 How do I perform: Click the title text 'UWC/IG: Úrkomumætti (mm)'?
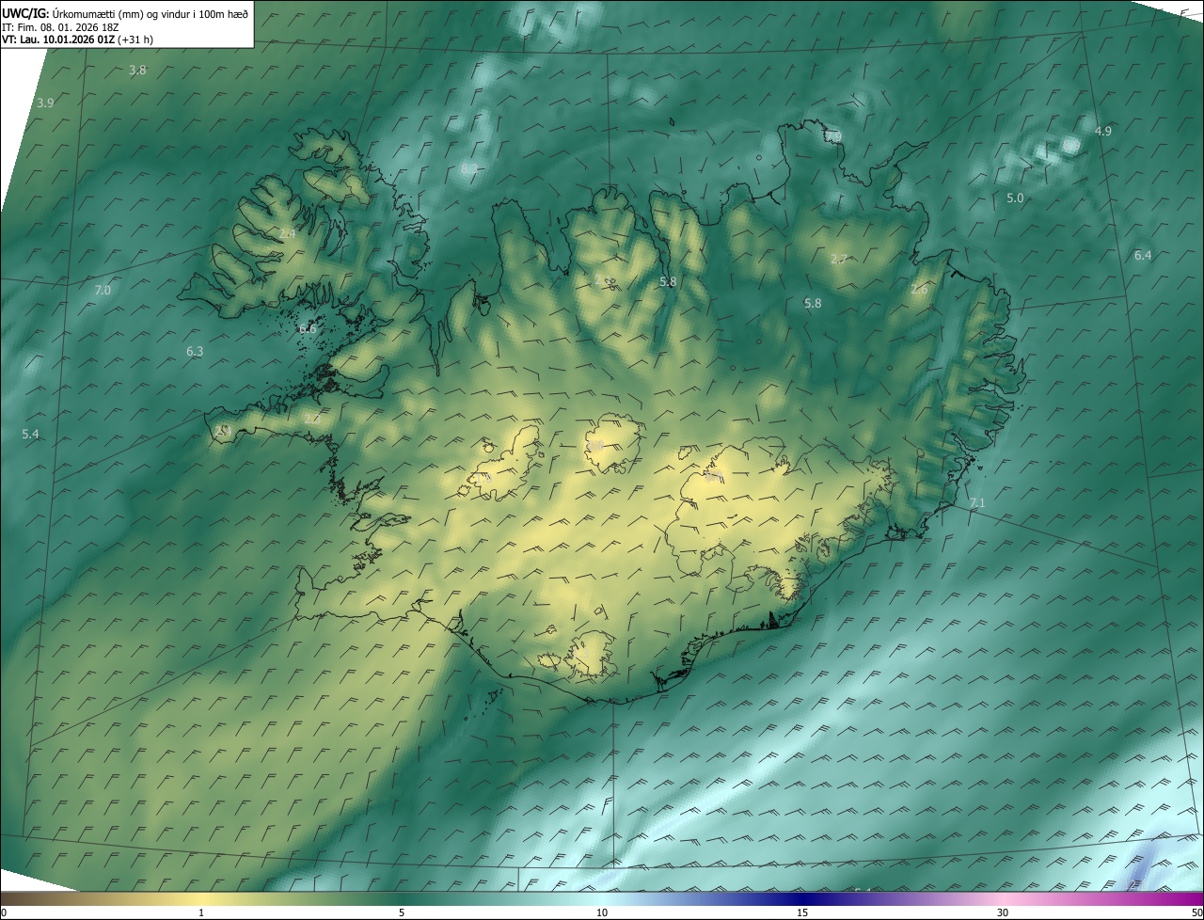[x=73, y=13]
